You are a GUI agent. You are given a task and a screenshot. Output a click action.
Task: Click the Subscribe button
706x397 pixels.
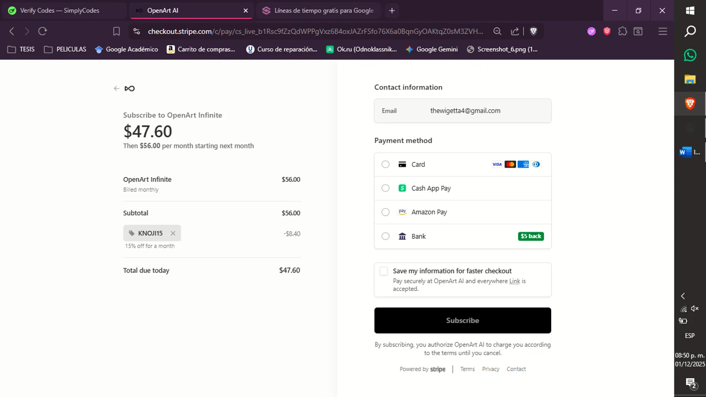(x=463, y=320)
